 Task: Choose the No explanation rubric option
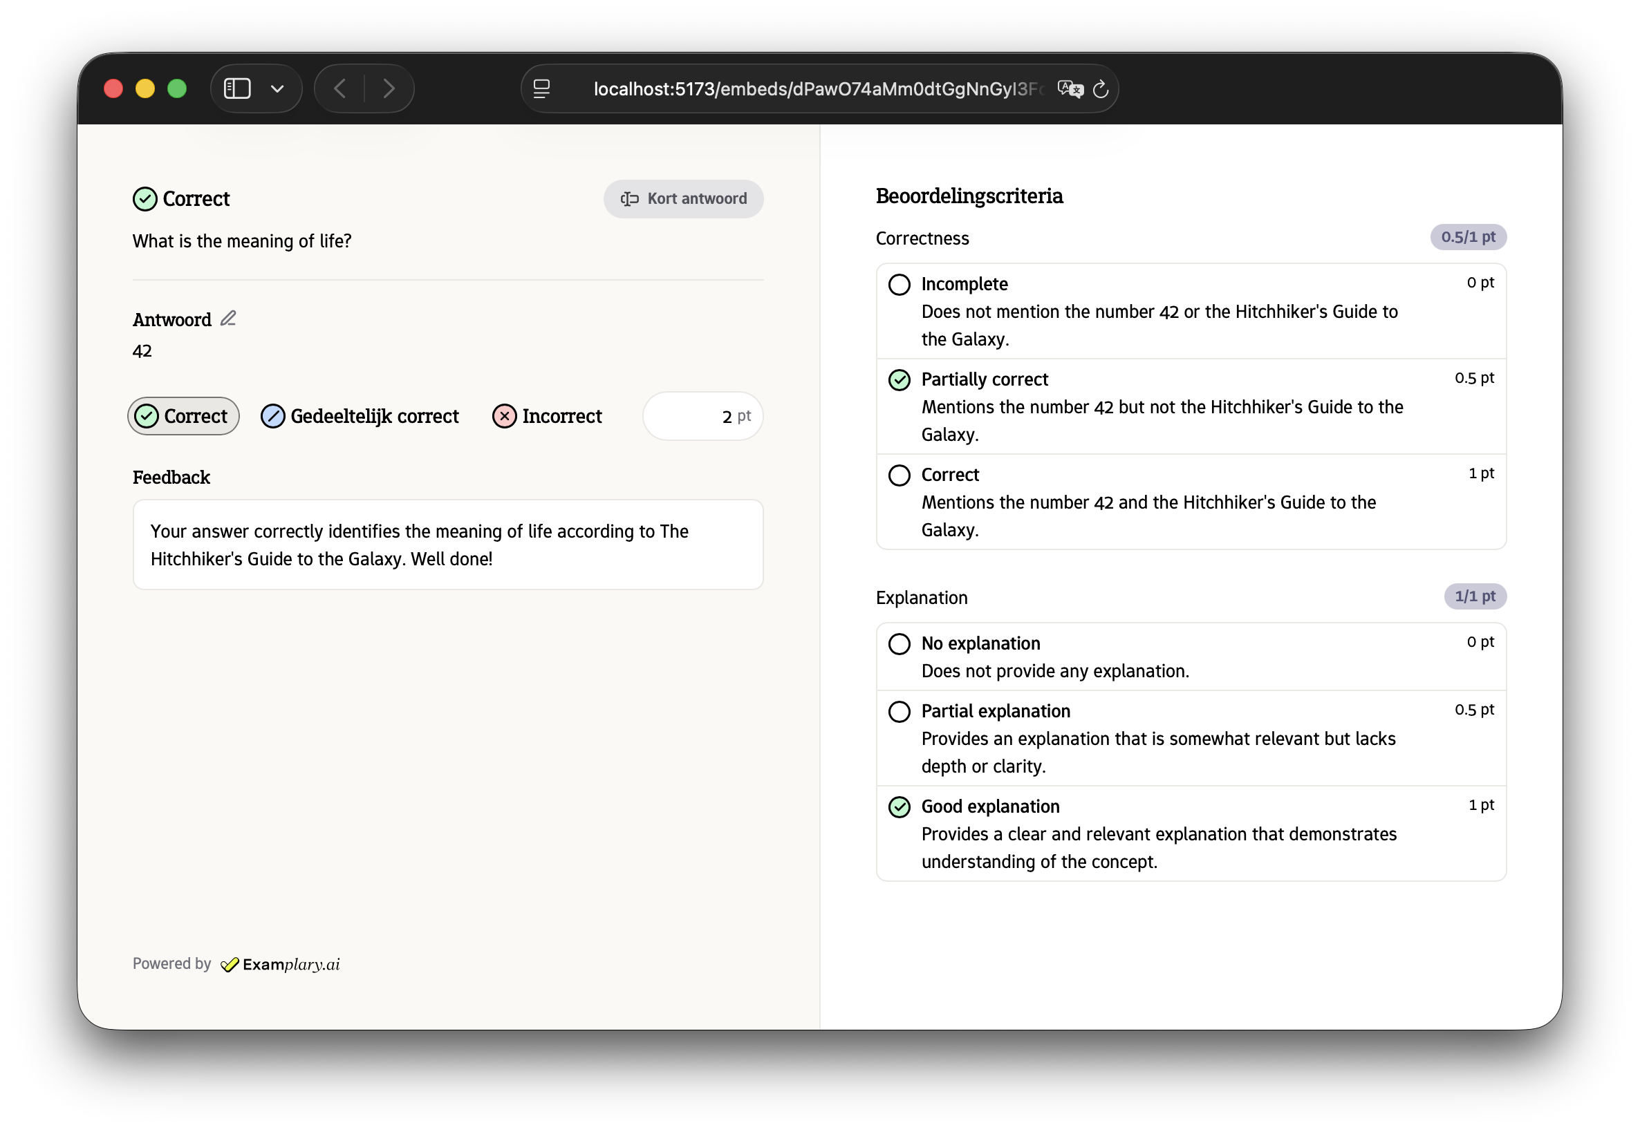pos(899,644)
